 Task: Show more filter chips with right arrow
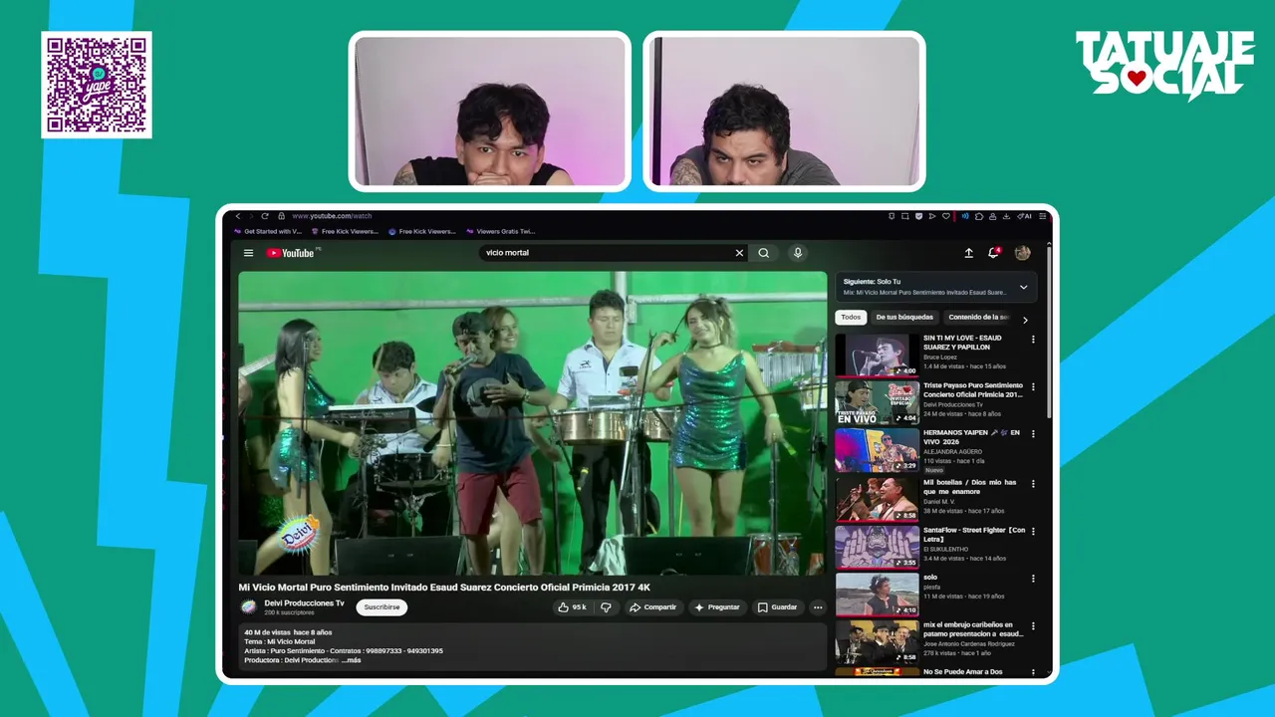[x=1025, y=319]
